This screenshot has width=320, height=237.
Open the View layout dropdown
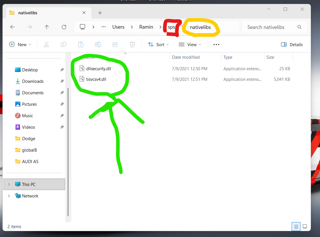190,44
